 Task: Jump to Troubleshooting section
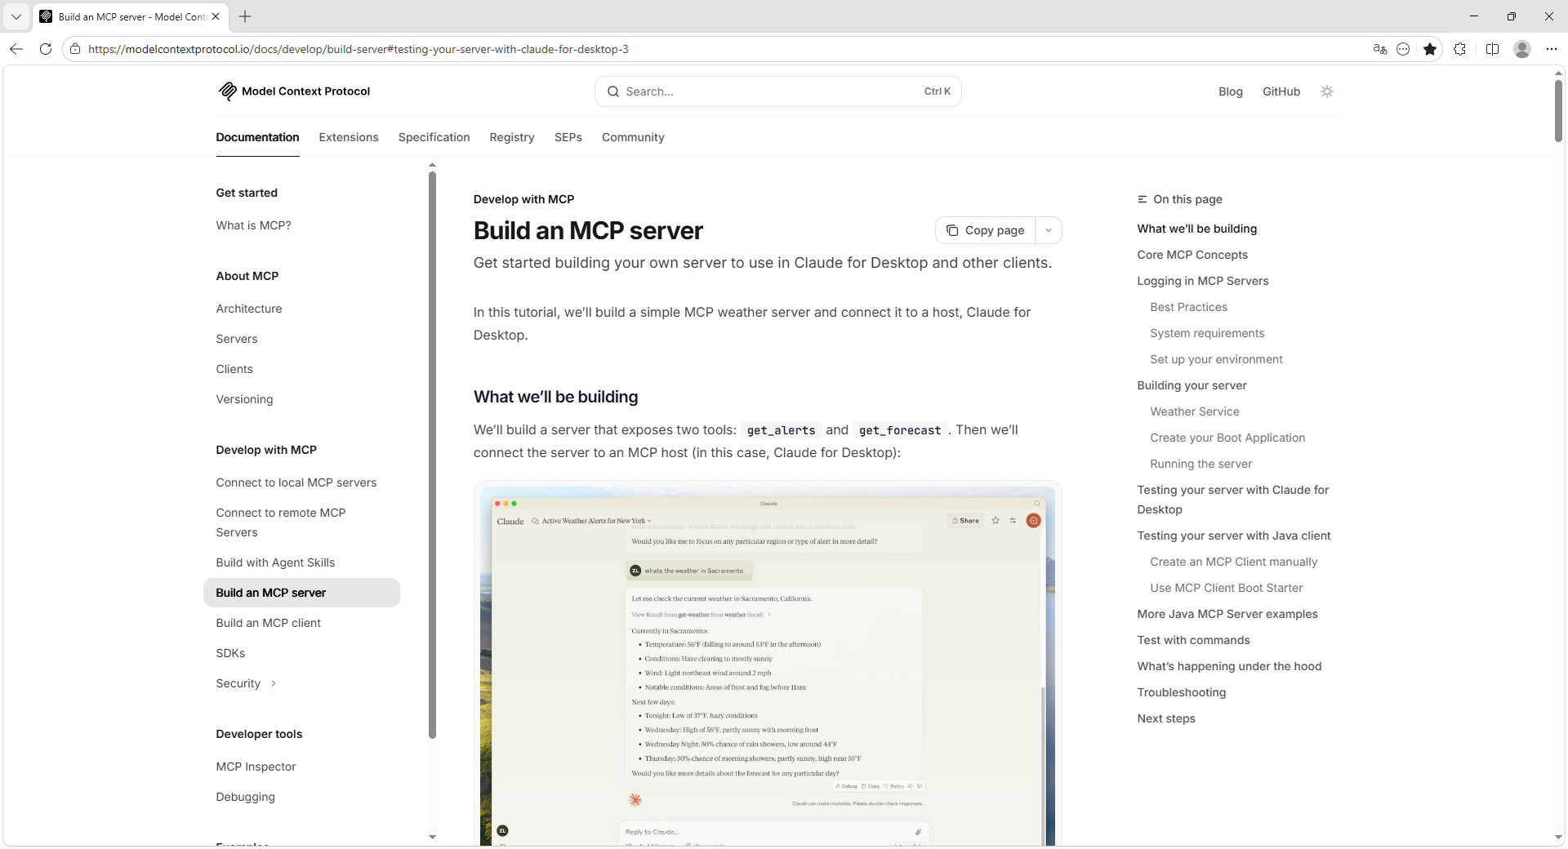tap(1182, 692)
